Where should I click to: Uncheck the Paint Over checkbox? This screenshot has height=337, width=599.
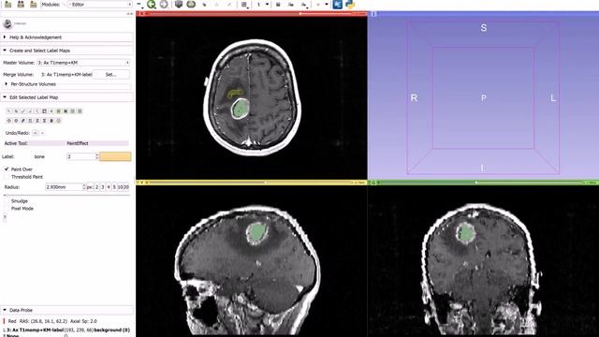7,168
